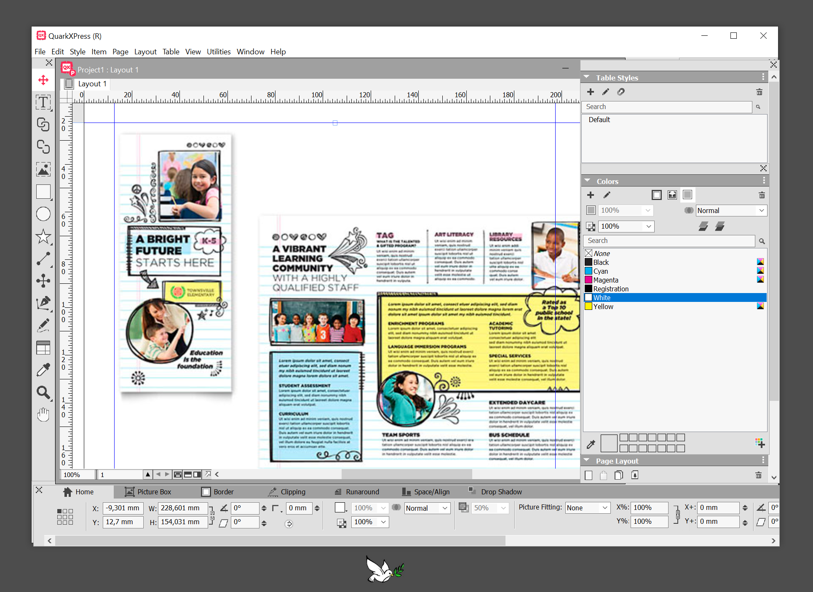Select the Freehand Pencil drawing tool

pyautogui.click(x=43, y=325)
